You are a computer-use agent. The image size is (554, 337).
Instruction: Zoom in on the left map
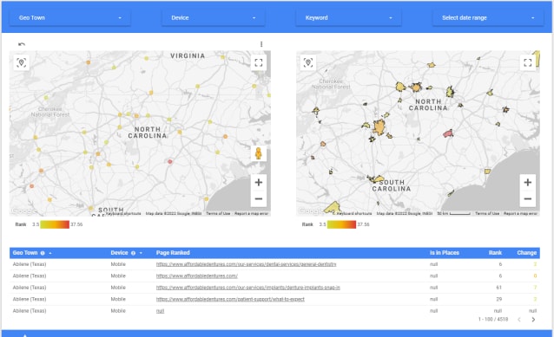coord(259,182)
